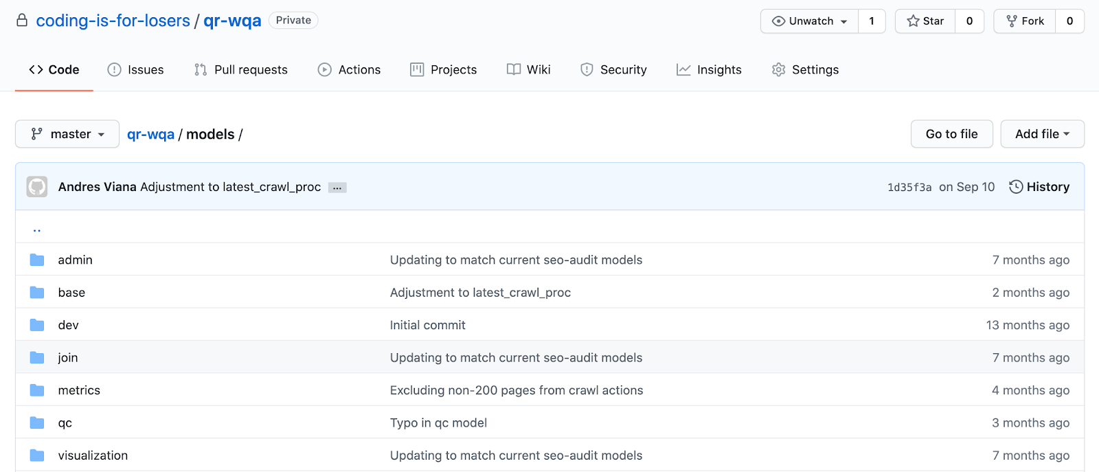Open the repository Settings tab
The height and width of the screenshot is (472, 1099).
point(805,69)
